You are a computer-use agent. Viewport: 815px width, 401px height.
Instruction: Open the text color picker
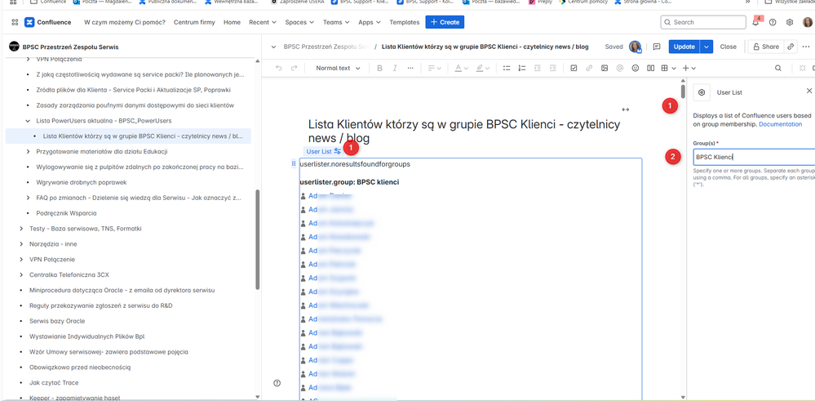462,68
